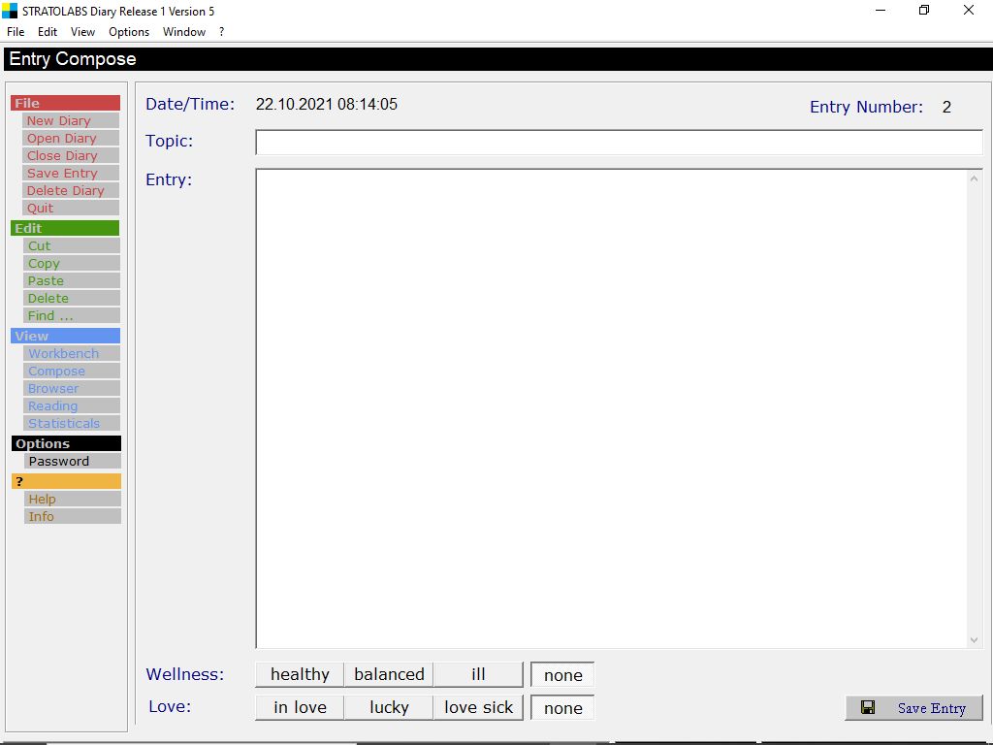
Task: Click Find ... in the sidebar
Action: coord(72,315)
